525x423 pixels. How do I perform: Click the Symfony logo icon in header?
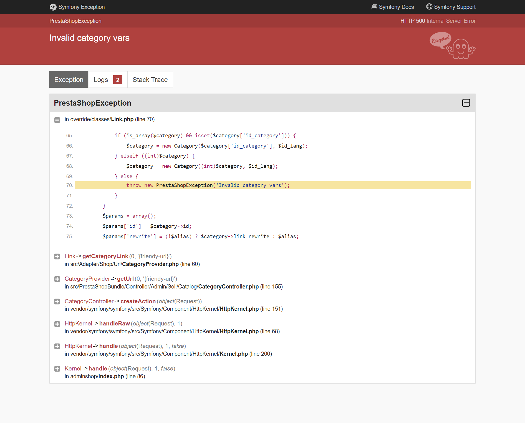coord(53,7)
